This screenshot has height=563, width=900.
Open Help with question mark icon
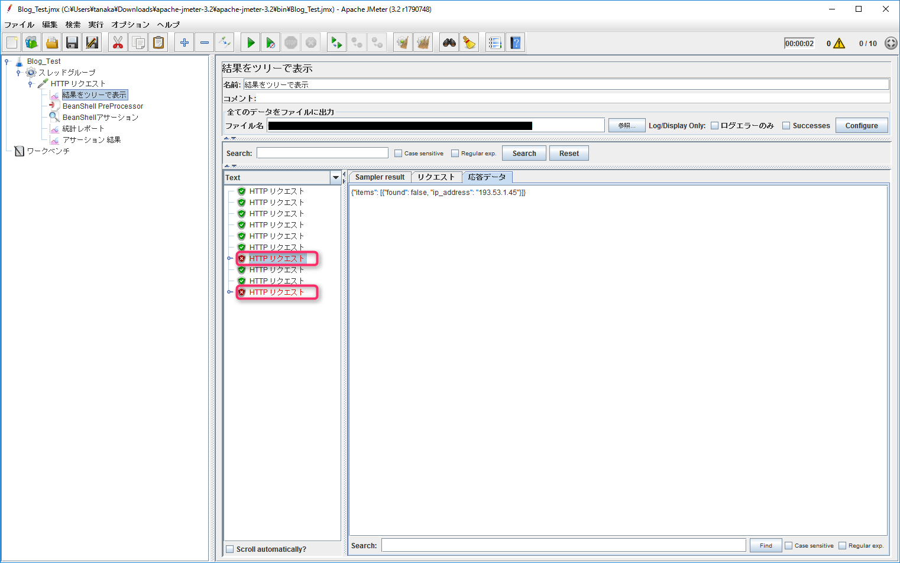coord(516,43)
